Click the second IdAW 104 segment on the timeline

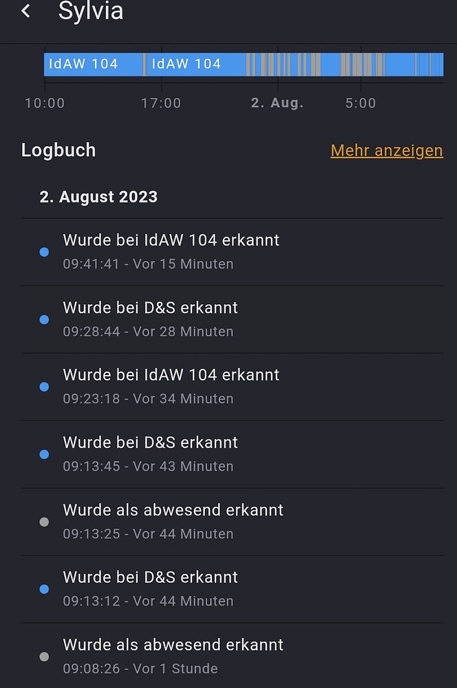pyautogui.click(x=189, y=64)
